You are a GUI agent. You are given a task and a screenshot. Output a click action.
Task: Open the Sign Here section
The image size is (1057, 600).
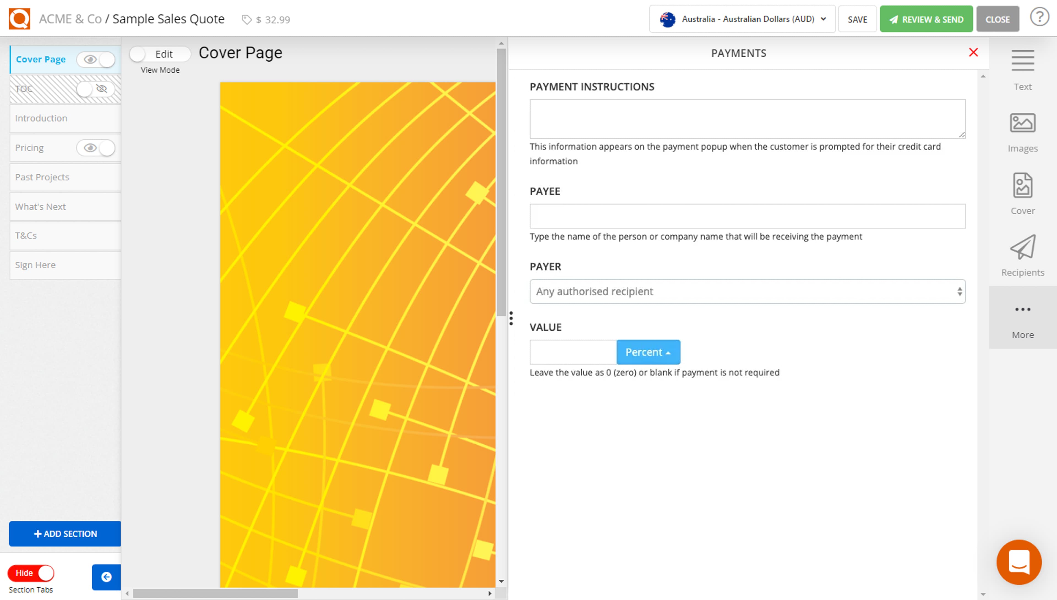pyautogui.click(x=35, y=265)
